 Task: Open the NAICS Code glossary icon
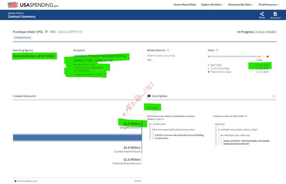point(163,119)
